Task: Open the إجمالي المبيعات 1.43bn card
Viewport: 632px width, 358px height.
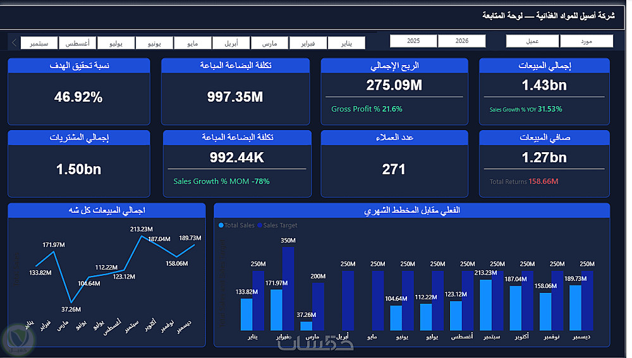Action: (544, 92)
